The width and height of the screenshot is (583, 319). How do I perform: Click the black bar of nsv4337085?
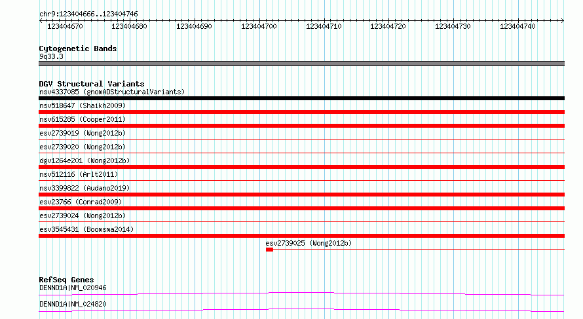[301, 98]
